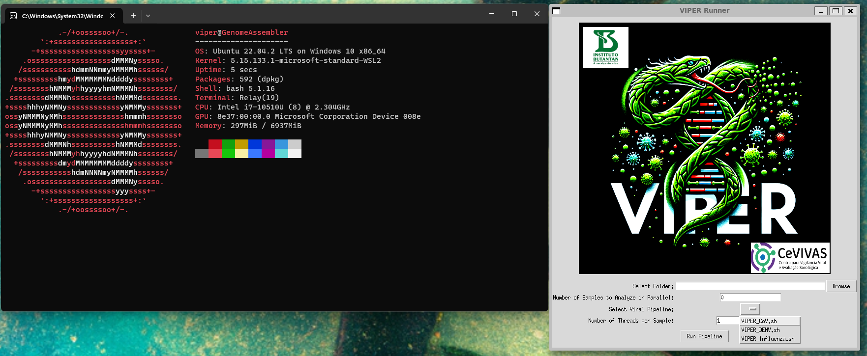
Task: Click the Select Folder label
Action: (653, 286)
